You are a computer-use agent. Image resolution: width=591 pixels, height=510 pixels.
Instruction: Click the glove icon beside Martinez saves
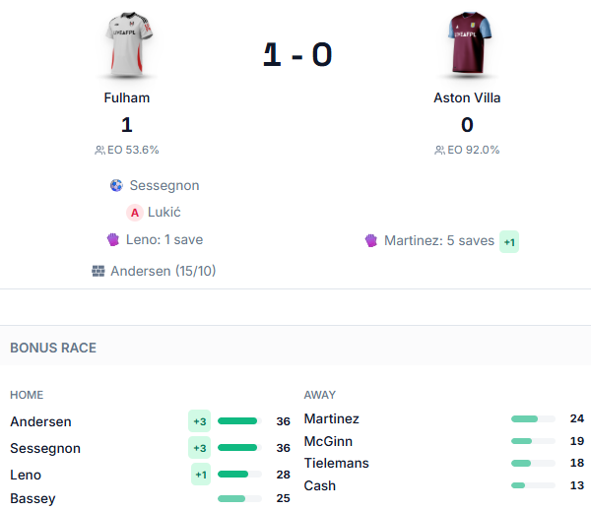click(371, 240)
